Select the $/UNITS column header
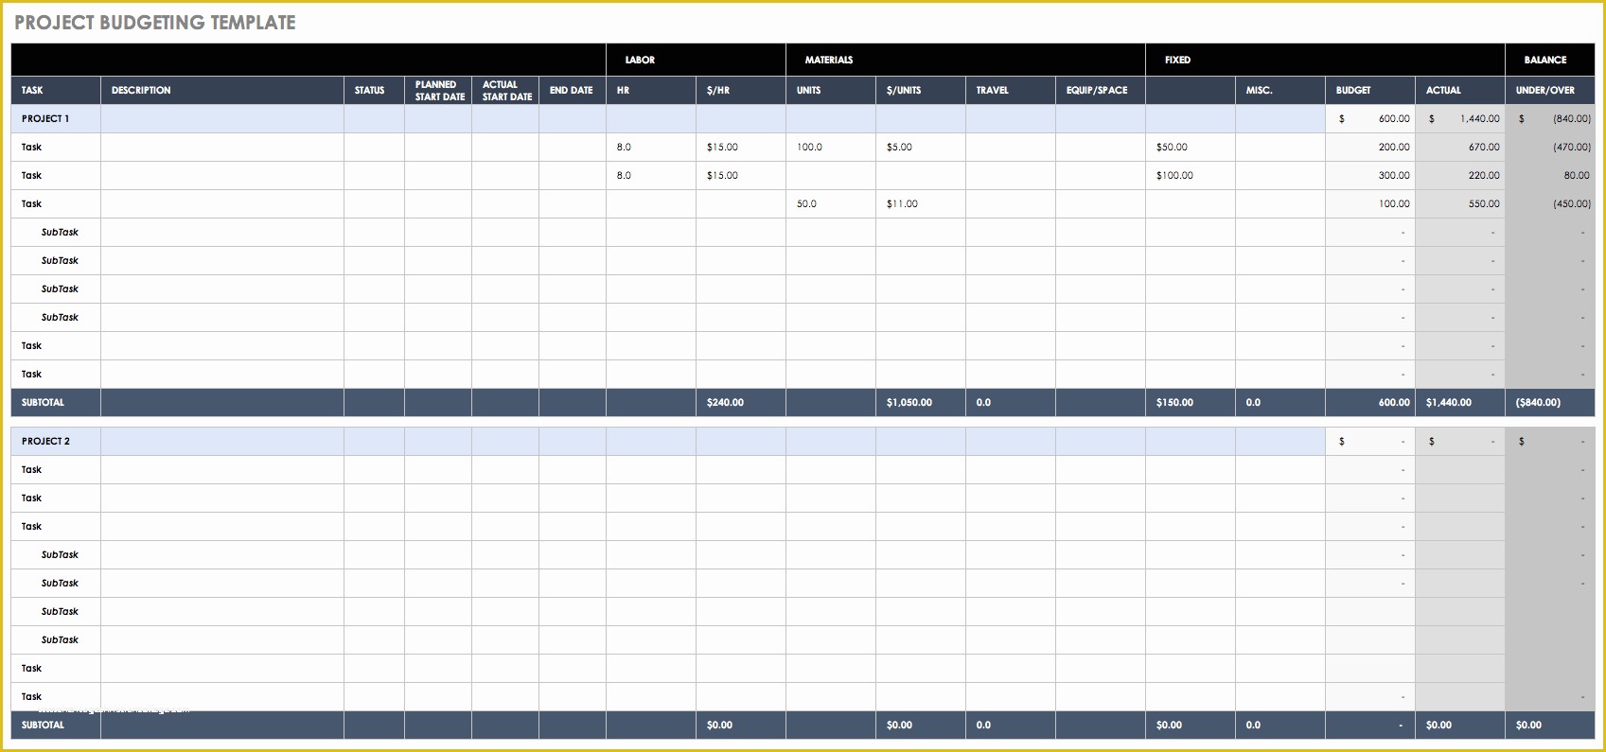 click(921, 90)
